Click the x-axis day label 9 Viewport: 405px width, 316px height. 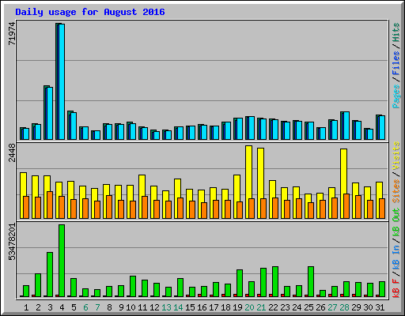pyautogui.click(x=121, y=307)
